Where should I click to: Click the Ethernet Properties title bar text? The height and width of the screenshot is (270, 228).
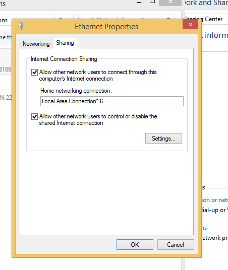(x=106, y=27)
